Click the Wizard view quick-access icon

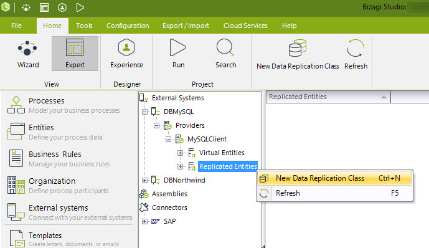click(x=26, y=7)
